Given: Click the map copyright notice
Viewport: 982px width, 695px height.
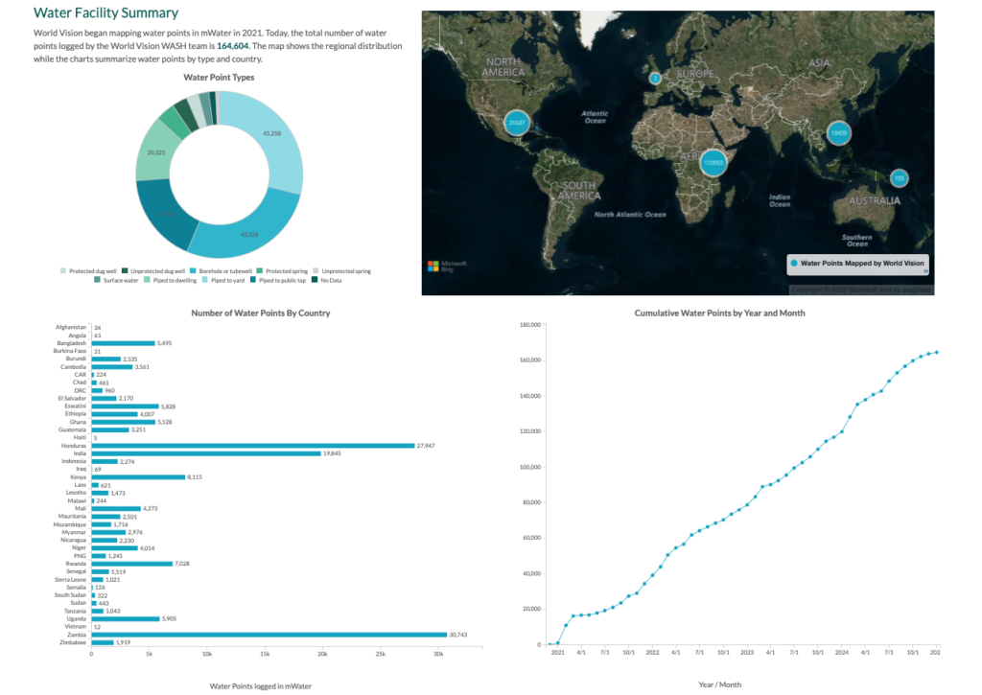Looking at the screenshot, I should pyautogui.click(x=862, y=290).
